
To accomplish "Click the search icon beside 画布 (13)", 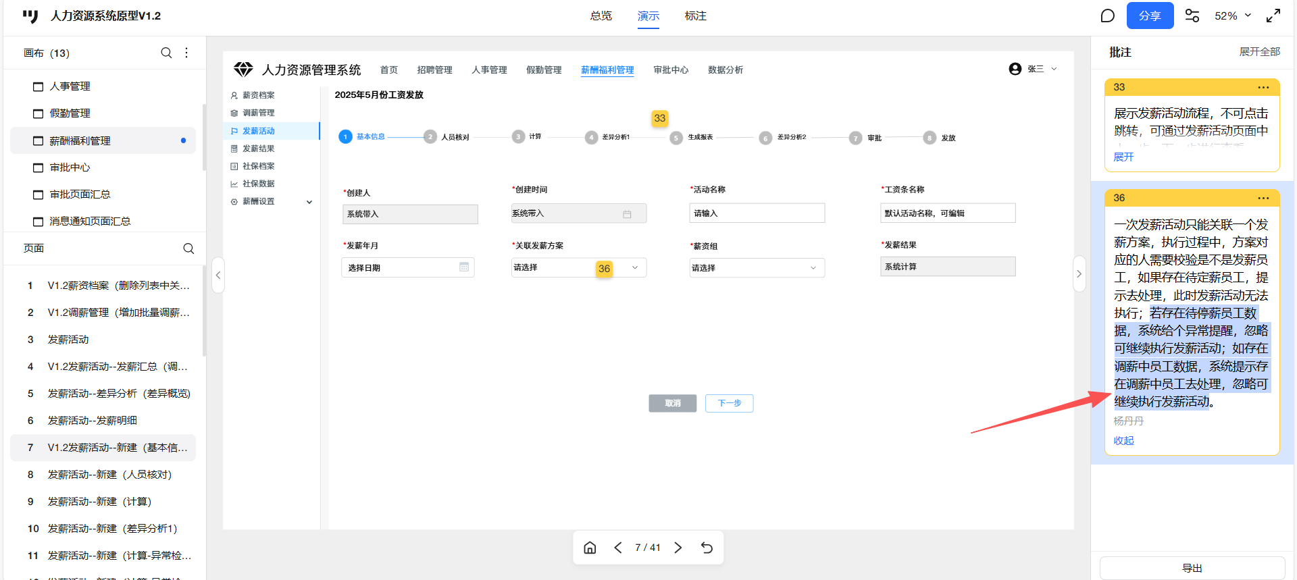I will point(166,53).
